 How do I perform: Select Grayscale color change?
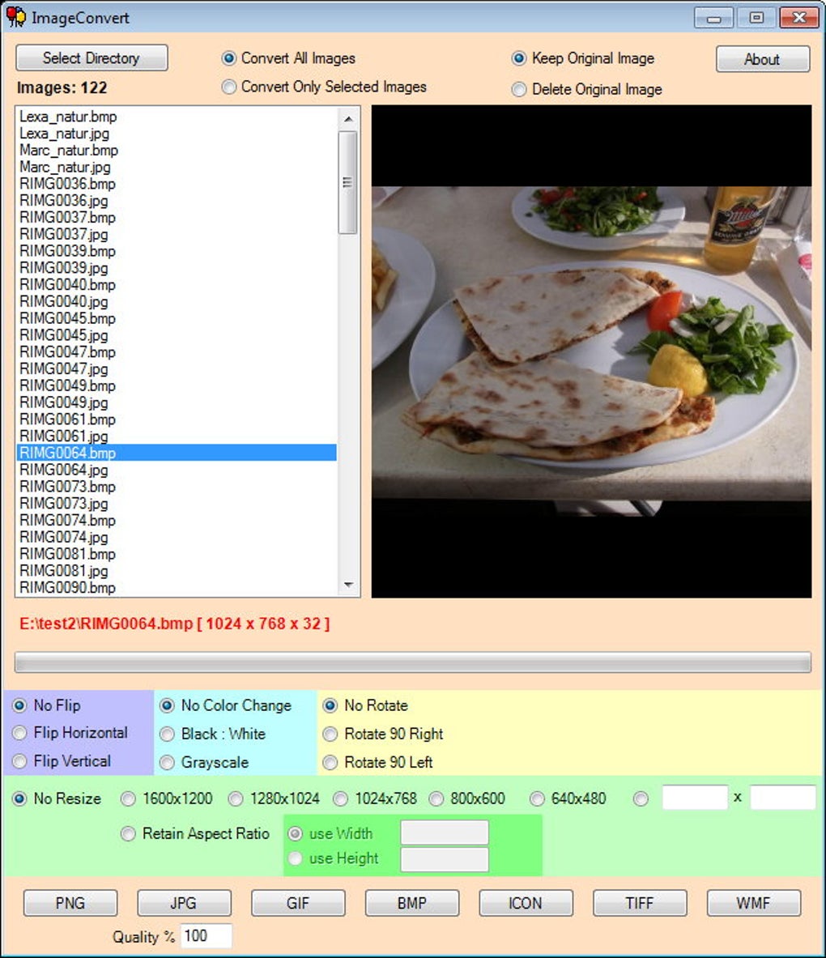click(x=167, y=762)
